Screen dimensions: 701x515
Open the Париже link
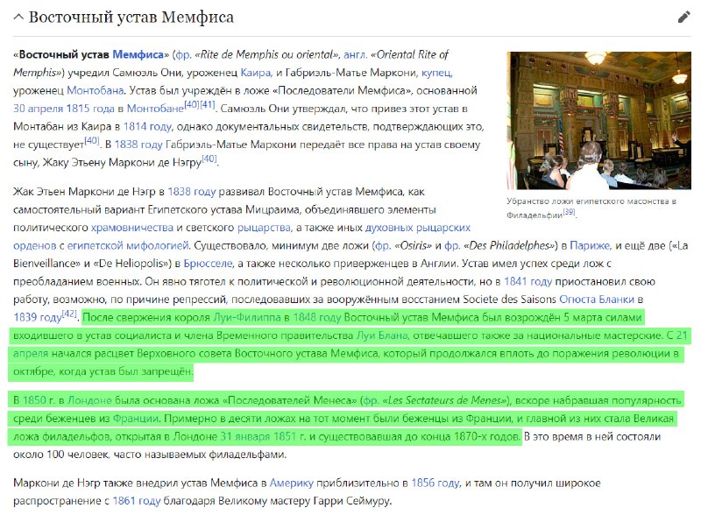pyautogui.click(x=590, y=245)
